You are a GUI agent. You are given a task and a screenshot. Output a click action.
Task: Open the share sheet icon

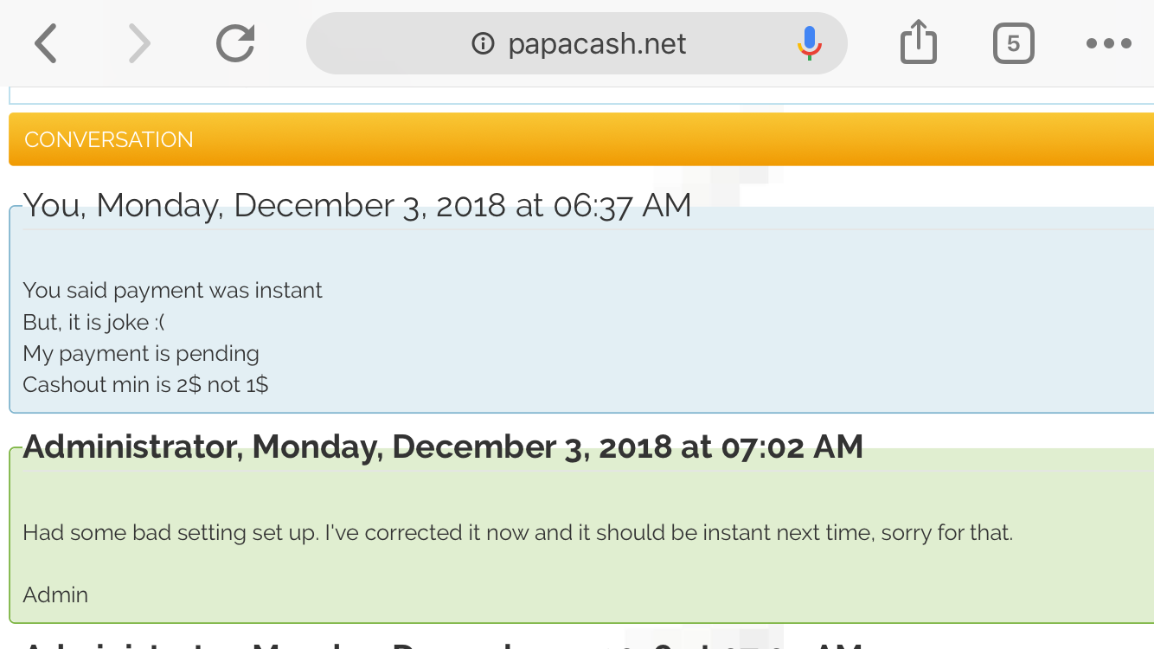tap(918, 43)
